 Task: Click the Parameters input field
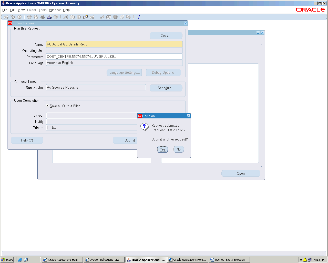click(114, 57)
